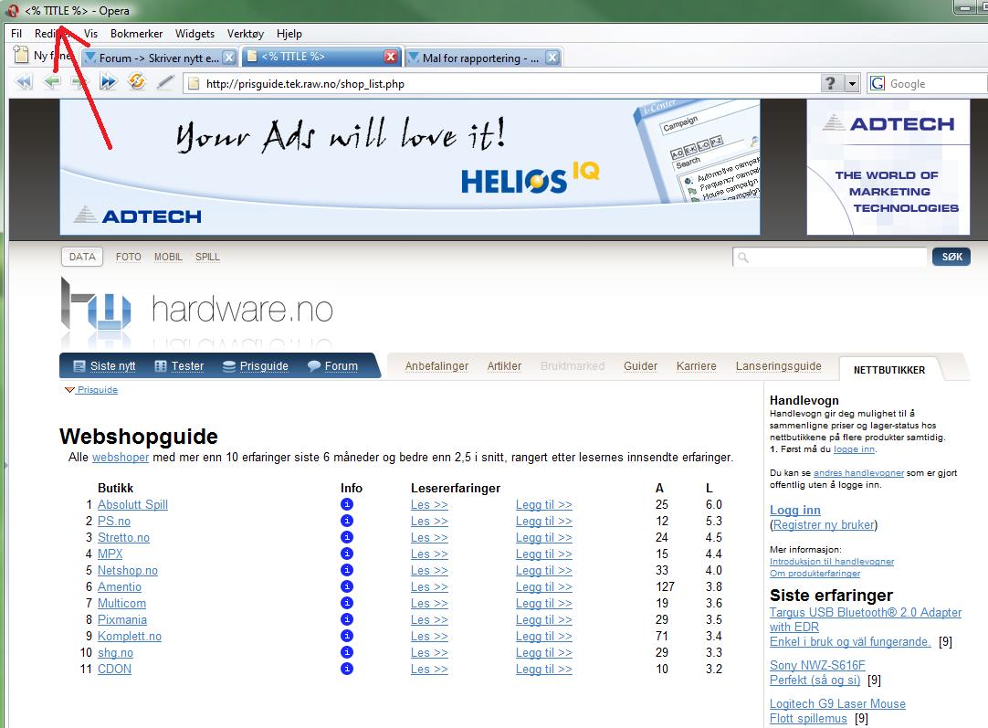Viewport: 988px width, 728px height.
Task: Click the info icon for Amentio
Action: pos(347,586)
